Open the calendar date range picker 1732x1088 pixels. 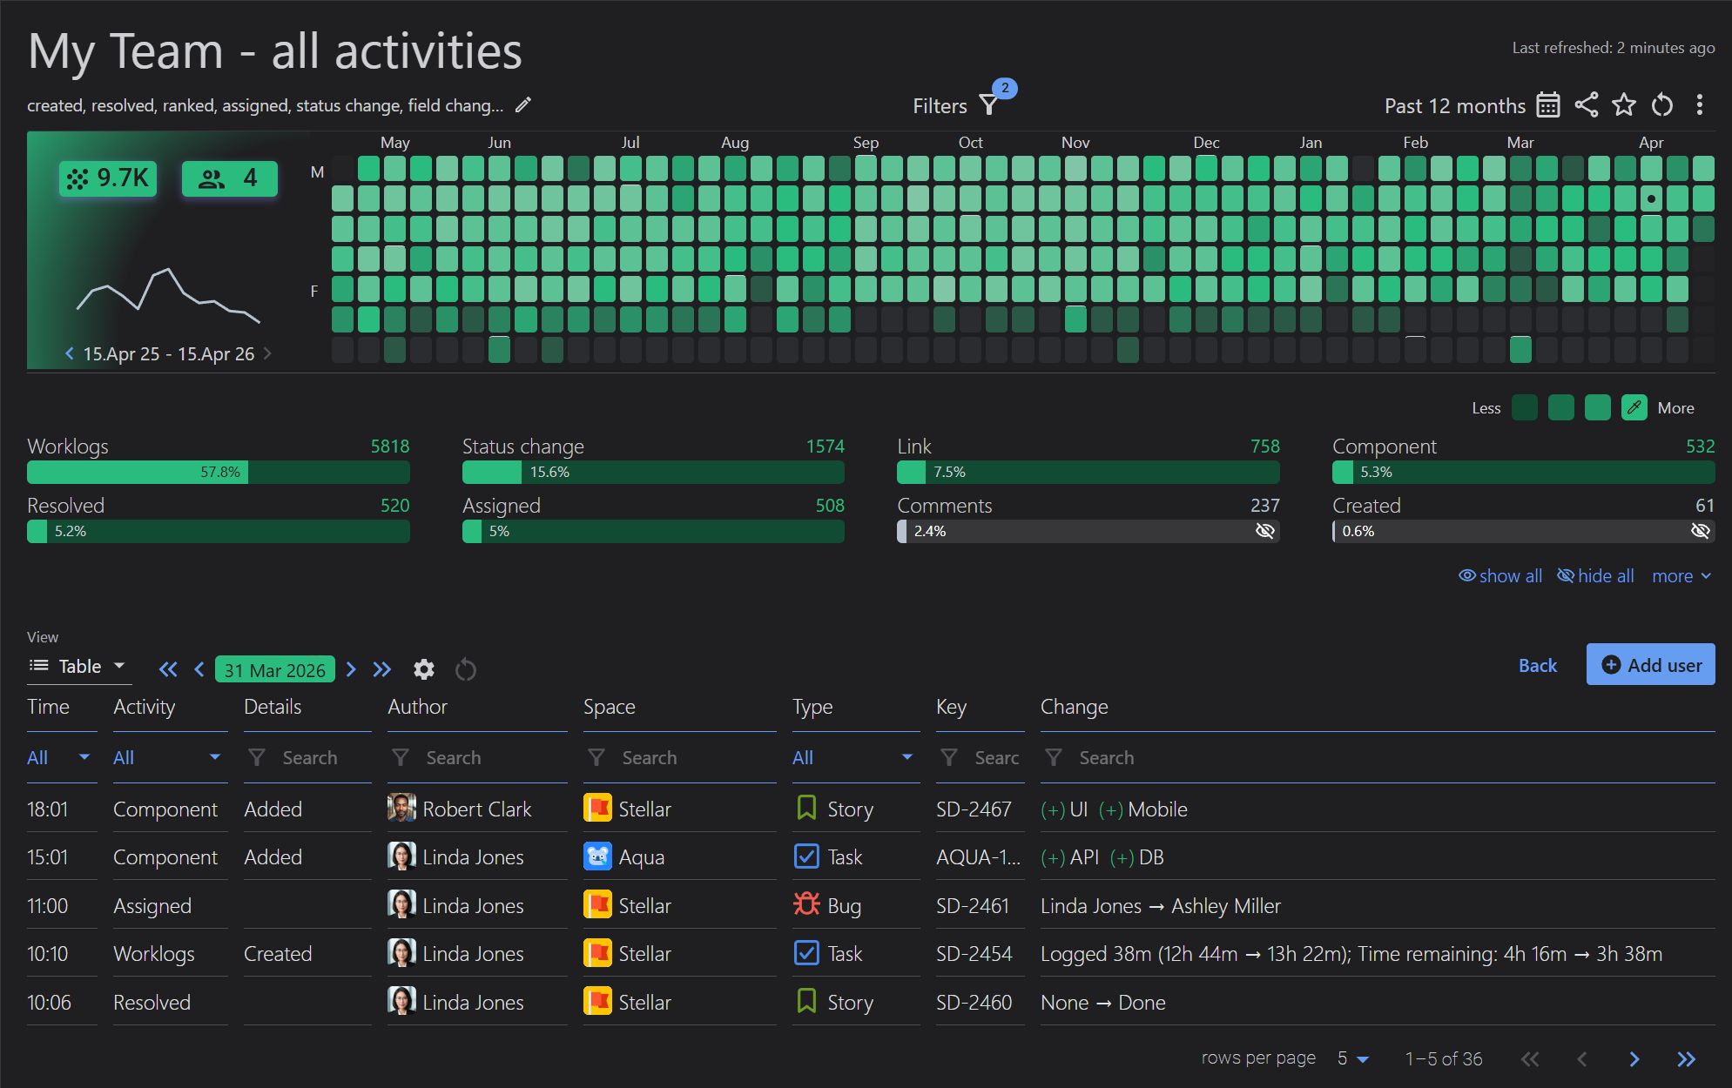1548,104
